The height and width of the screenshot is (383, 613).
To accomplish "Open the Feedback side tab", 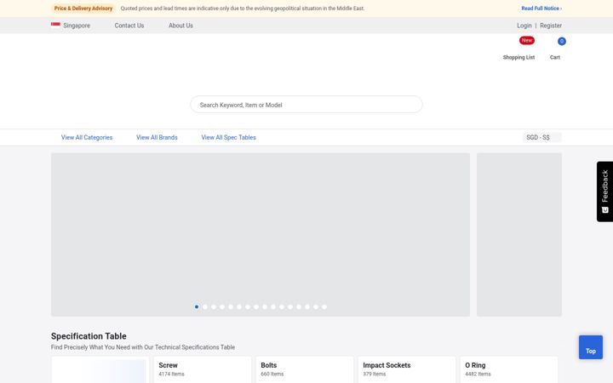I will 604,191.
